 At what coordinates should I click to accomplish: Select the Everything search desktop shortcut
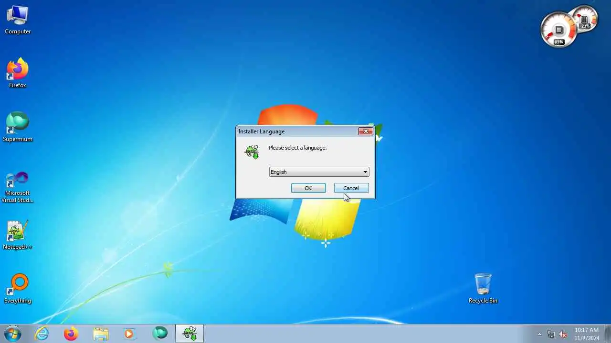[x=18, y=289]
